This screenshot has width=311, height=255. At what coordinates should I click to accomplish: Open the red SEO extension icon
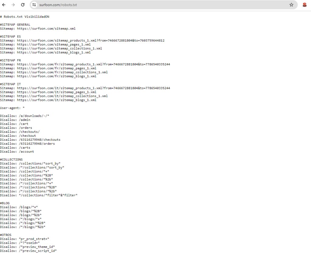point(304,5)
